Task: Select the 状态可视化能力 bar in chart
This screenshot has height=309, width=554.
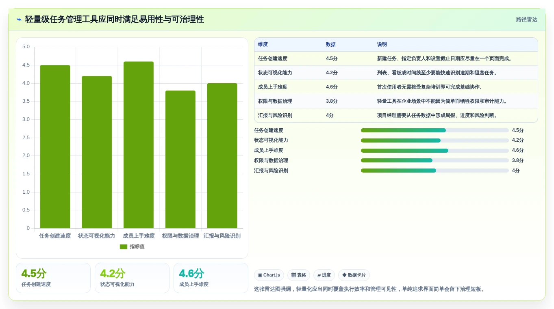Action: pyautogui.click(x=97, y=152)
